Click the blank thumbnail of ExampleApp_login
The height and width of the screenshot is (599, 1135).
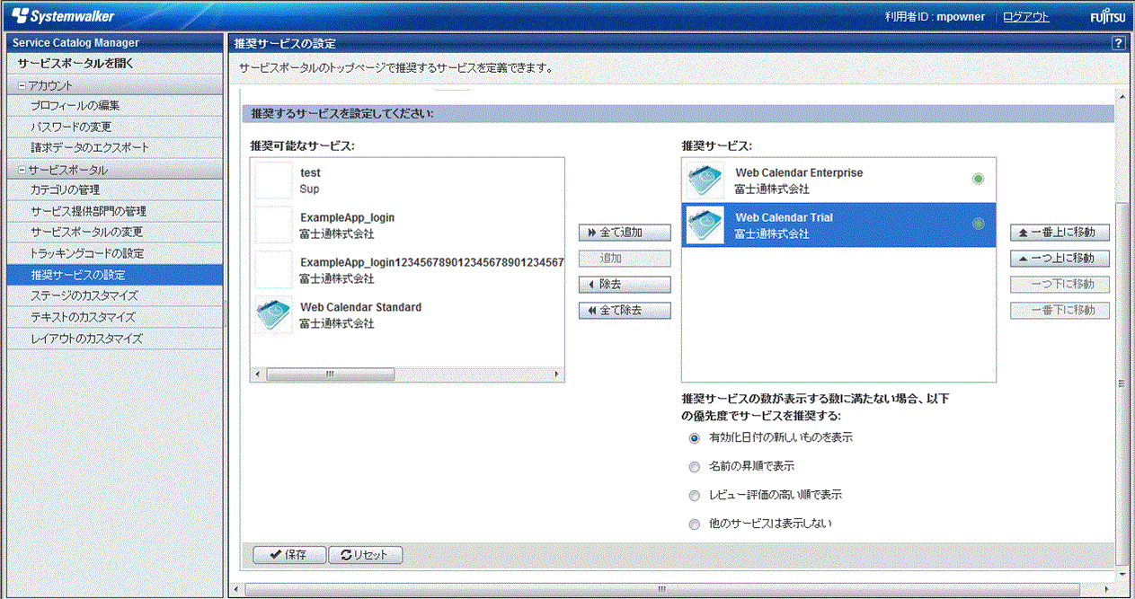pyautogui.click(x=273, y=225)
